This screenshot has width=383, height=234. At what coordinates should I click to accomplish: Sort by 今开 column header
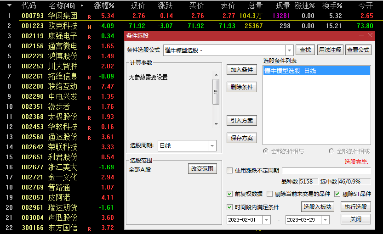click(x=366, y=6)
